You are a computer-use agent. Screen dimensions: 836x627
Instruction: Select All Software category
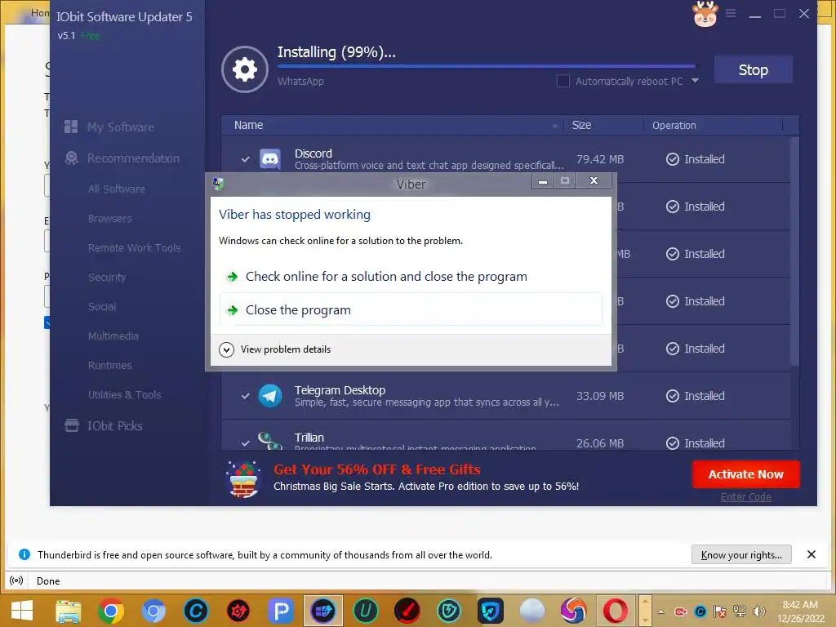click(116, 189)
